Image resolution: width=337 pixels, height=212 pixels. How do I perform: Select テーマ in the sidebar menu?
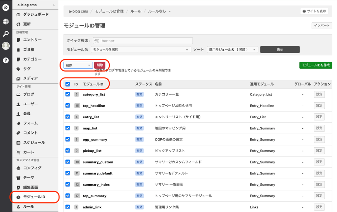pos(29,178)
